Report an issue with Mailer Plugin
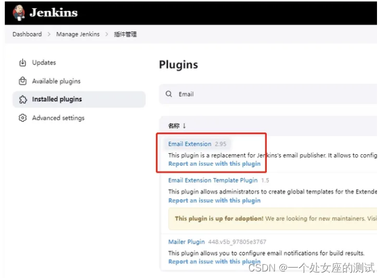The width and height of the screenshot is (383, 278). click(214, 262)
